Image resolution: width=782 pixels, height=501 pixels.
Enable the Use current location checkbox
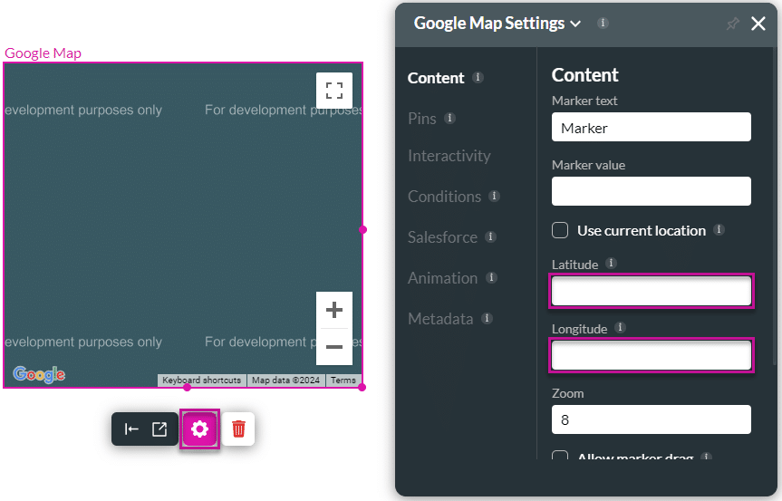point(560,230)
